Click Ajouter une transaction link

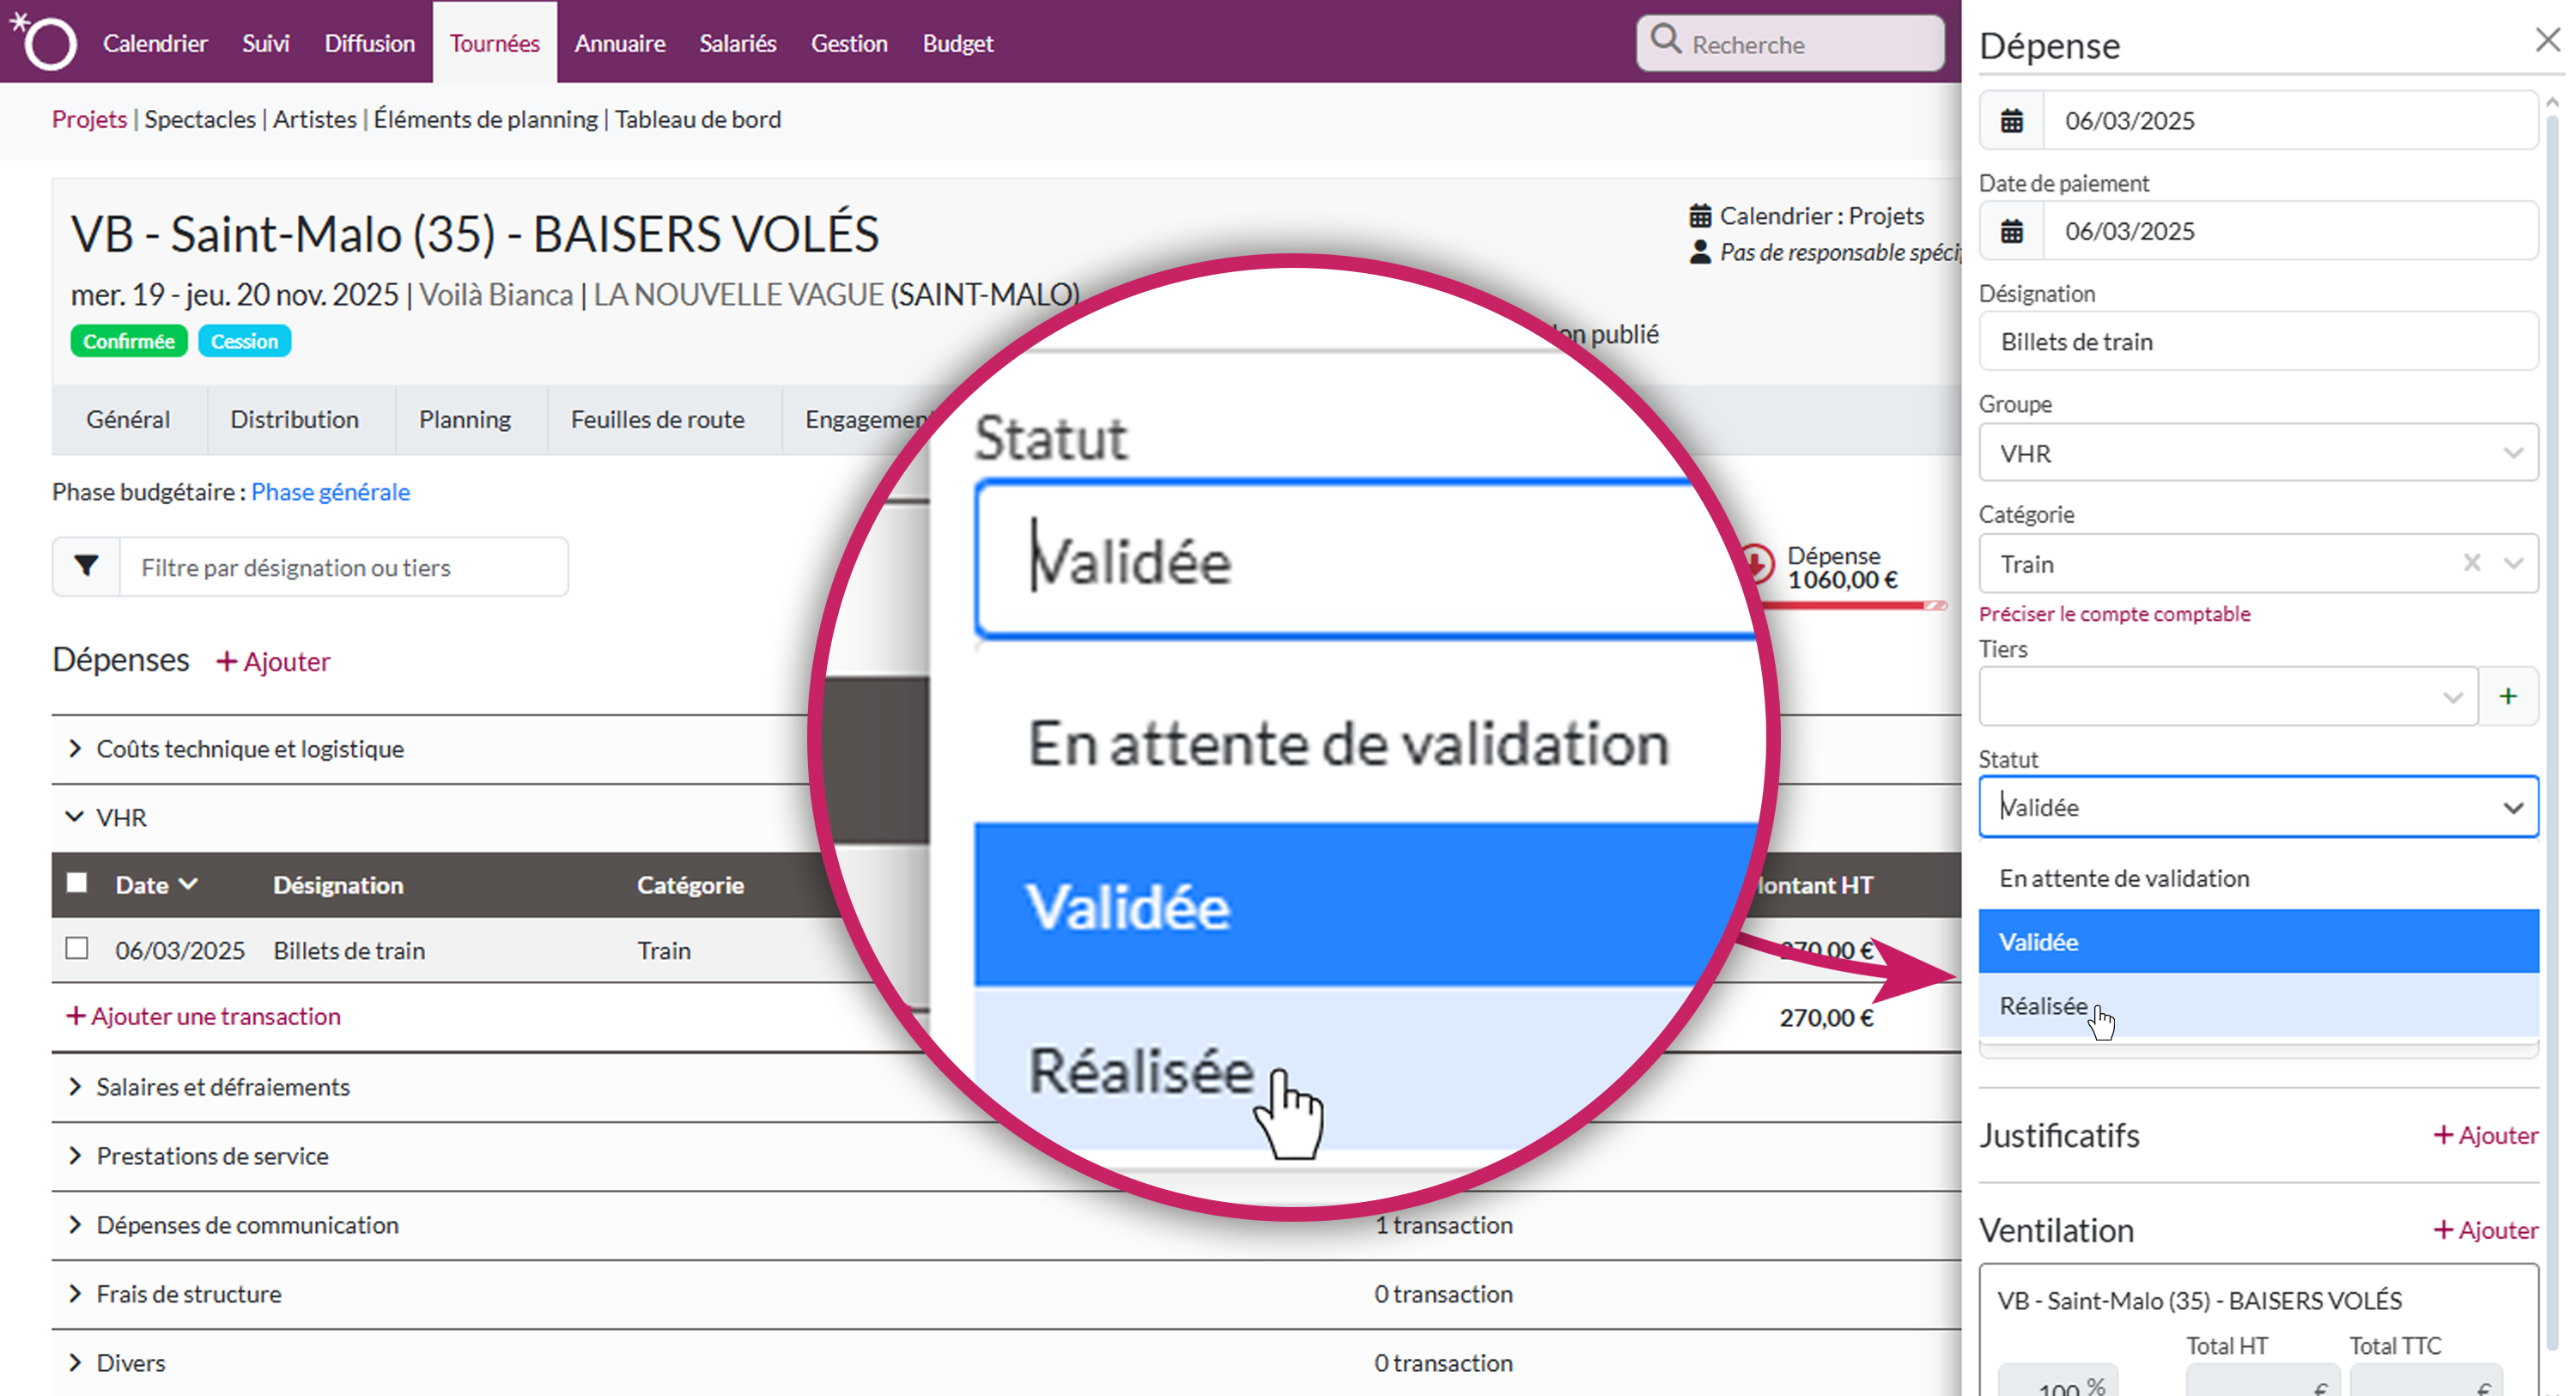pyautogui.click(x=204, y=1016)
